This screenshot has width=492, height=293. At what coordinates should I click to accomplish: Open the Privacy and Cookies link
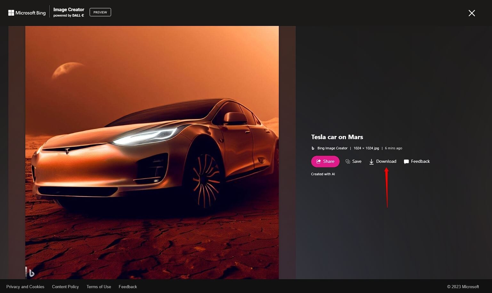point(25,287)
